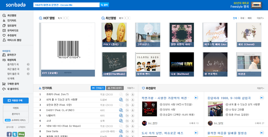This screenshot has width=268, height=137.
Task: Play the 응답하라 1988 recommended playlist
Action: pyautogui.click(x=262, y=98)
